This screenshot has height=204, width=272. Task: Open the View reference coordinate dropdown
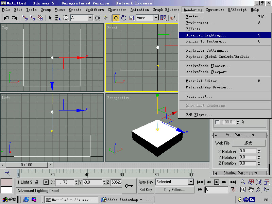(x=156, y=18)
